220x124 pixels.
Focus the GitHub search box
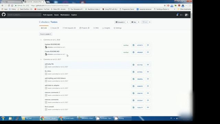24,15
